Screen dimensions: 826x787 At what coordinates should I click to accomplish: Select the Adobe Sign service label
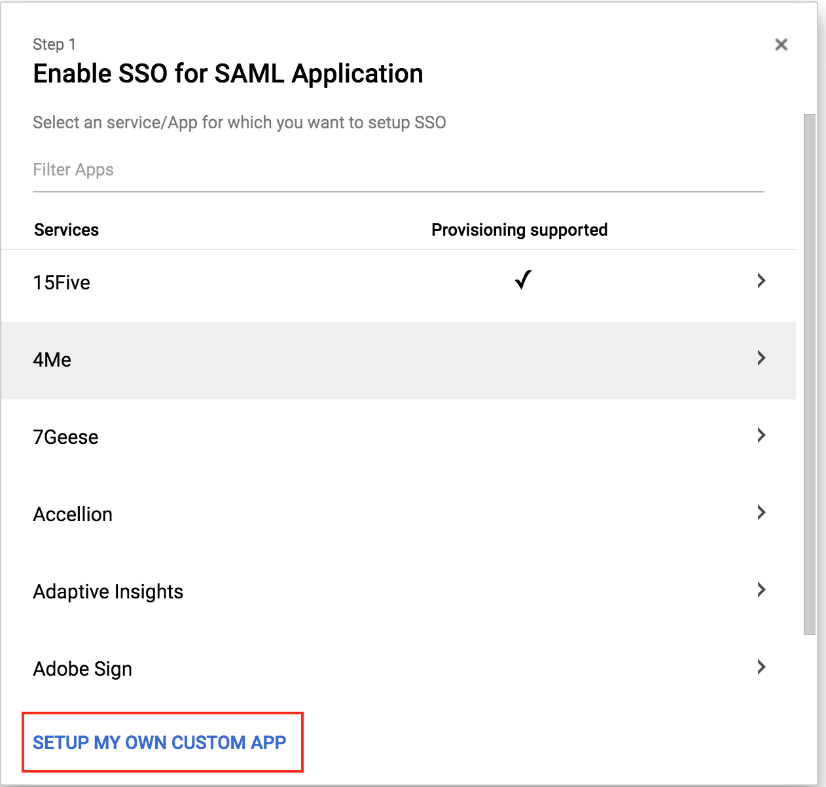[82, 669]
